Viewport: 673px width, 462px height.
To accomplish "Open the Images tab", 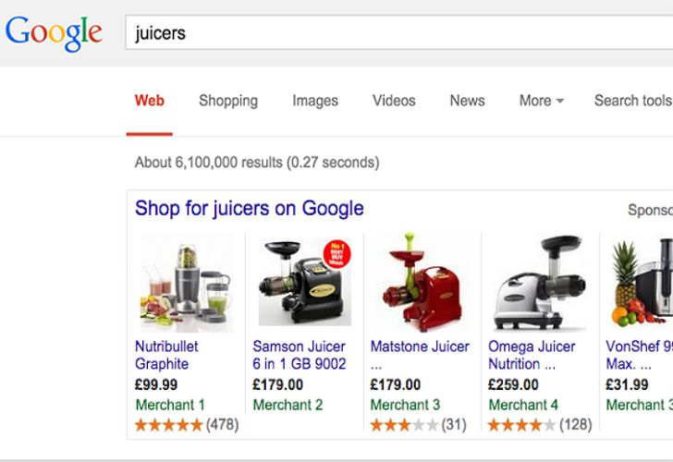I will (315, 101).
